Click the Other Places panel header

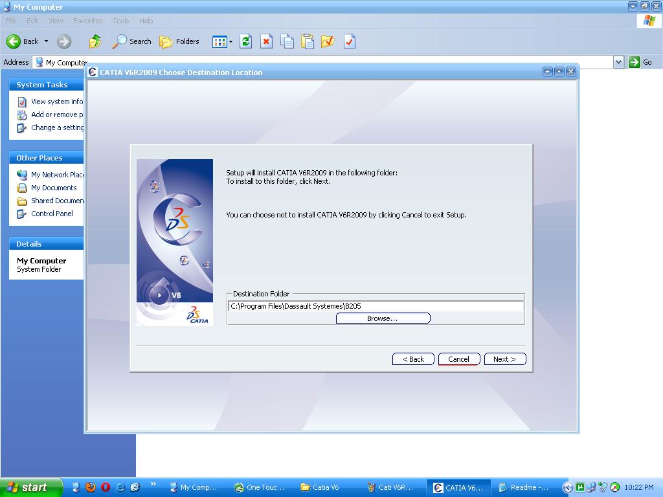46,158
